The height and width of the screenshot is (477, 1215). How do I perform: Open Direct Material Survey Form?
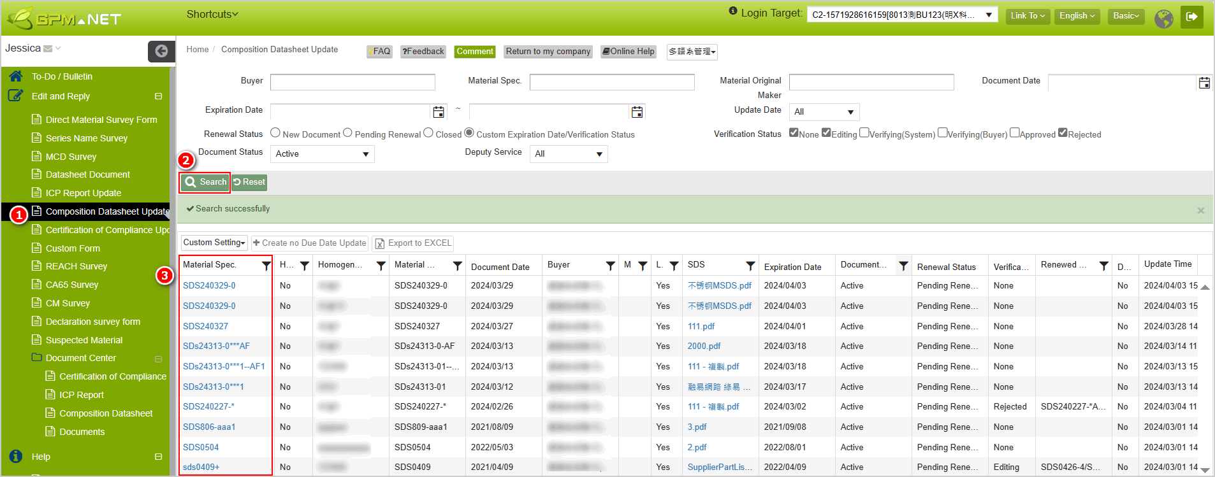coord(101,120)
